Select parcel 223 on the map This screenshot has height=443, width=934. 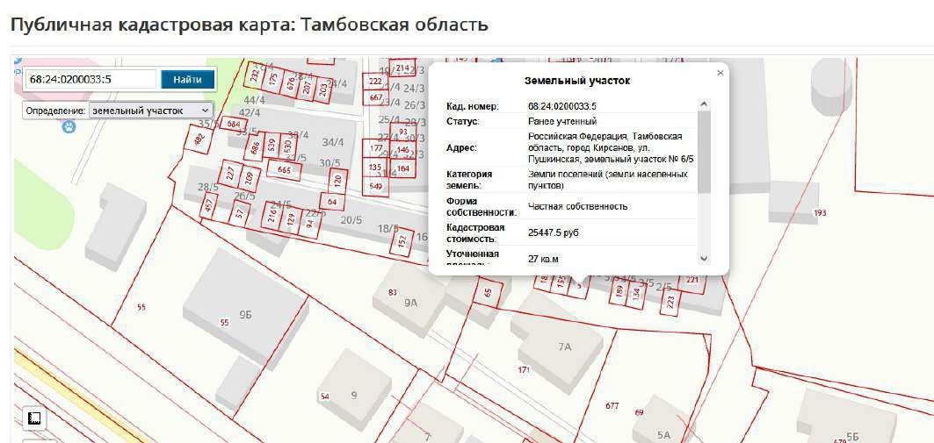[670, 302]
